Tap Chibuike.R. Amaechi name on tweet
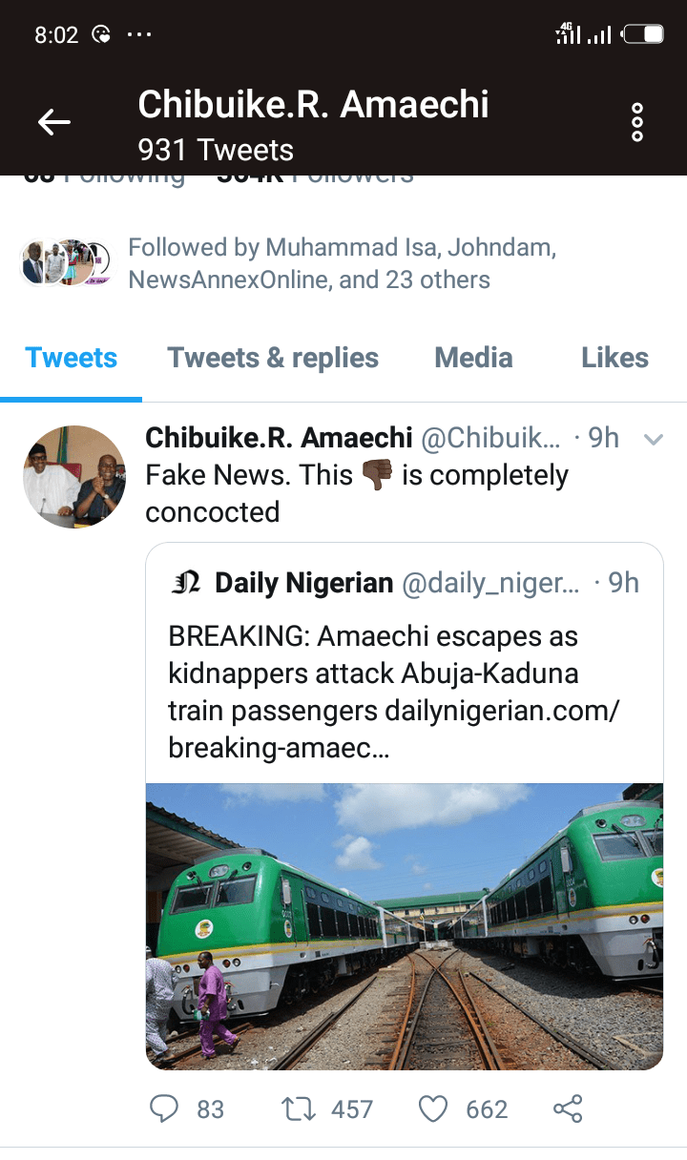This screenshot has height=1160, width=687. [279, 438]
